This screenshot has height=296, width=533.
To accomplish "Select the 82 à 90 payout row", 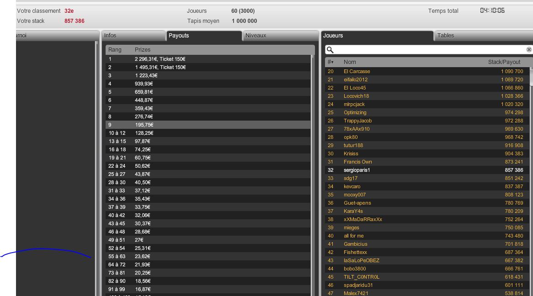I will pyautogui.click(x=208, y=281).
